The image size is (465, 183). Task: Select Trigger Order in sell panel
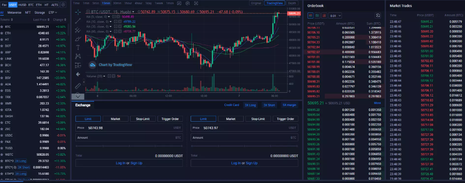pos(286,119)
